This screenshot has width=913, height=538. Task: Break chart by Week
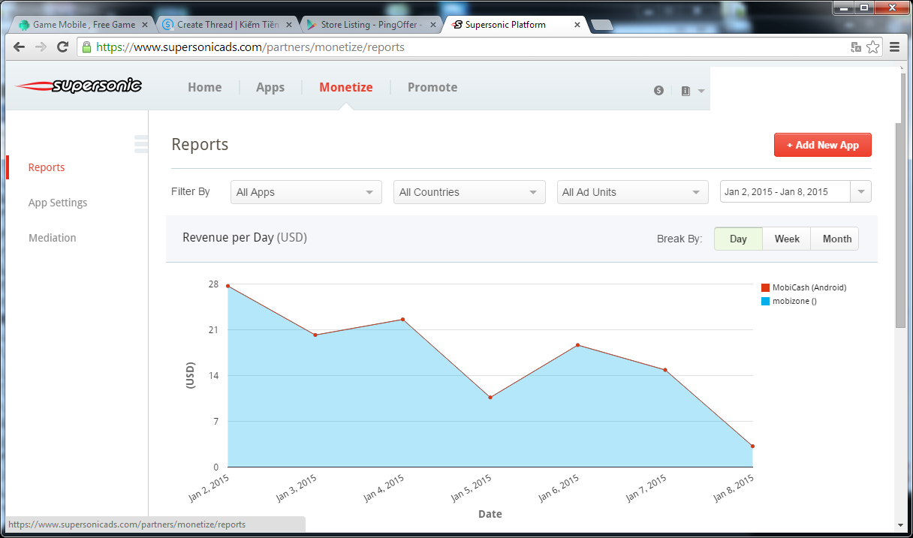(787, 239)
